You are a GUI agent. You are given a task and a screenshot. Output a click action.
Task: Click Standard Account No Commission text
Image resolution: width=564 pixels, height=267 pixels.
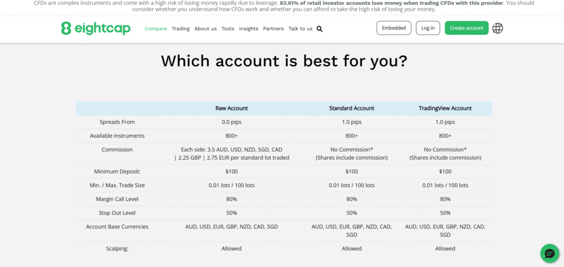(x=352, y=154)
